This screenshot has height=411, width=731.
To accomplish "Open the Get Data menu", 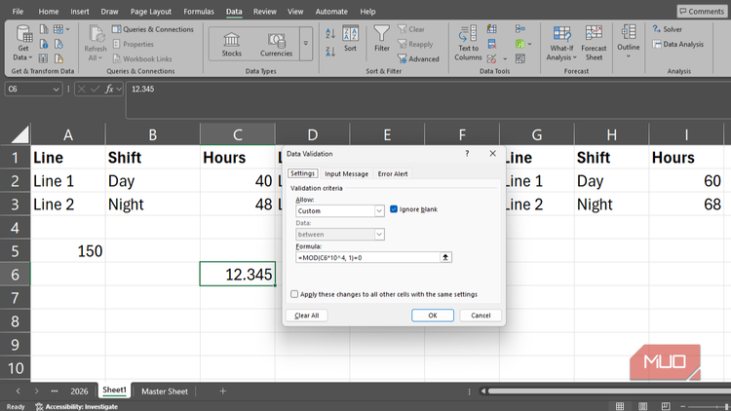I will [x=23, y=43].
